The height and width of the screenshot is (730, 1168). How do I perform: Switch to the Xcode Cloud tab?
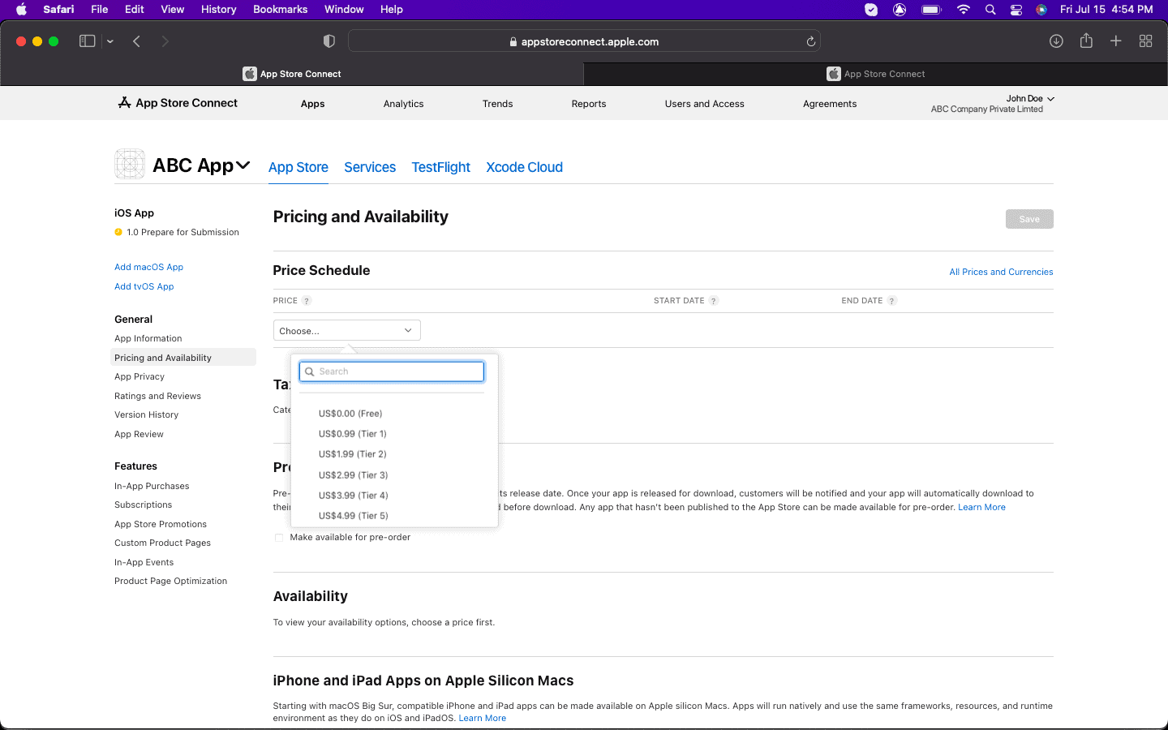click(525, 167)
